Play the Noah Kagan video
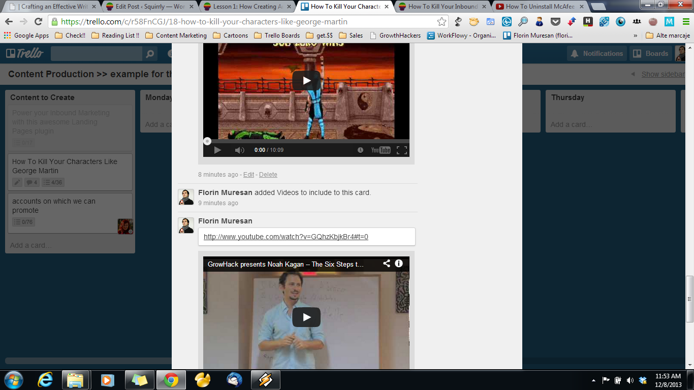The height and width of the screenshot is (390, 694). click(x=306, y=317)
